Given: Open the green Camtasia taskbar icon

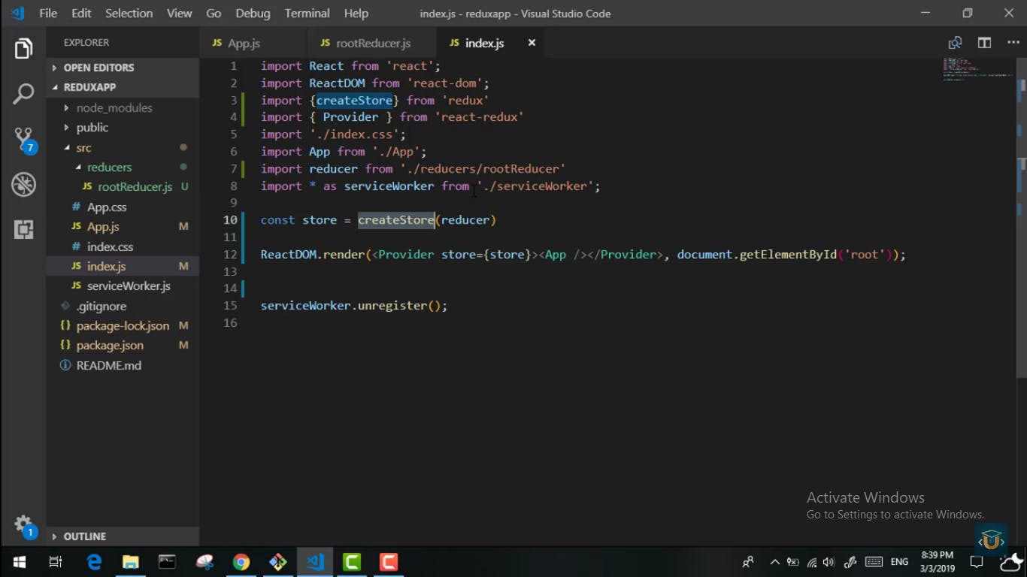Looking at the screenshot, I should 352,562.
